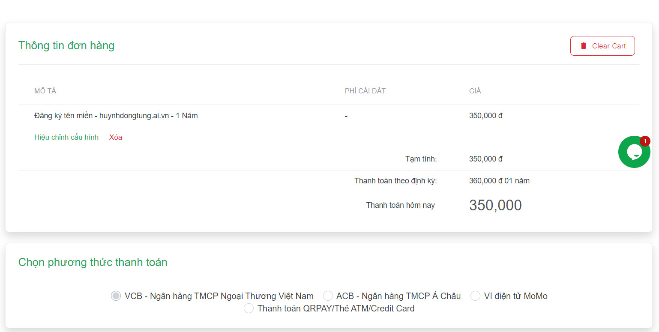Click the 360,000 đ 01 năm recurring amount
Viewport: 659px width, 332px height.
click(x=499, y=181)
